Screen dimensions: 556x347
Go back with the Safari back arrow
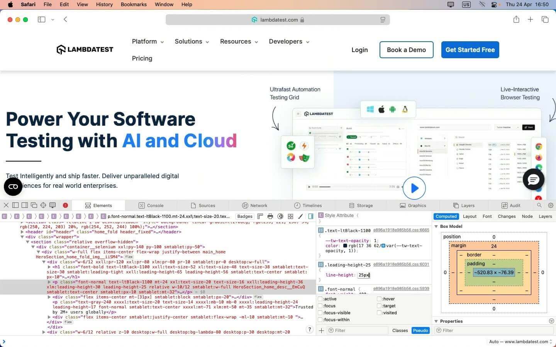65,19
